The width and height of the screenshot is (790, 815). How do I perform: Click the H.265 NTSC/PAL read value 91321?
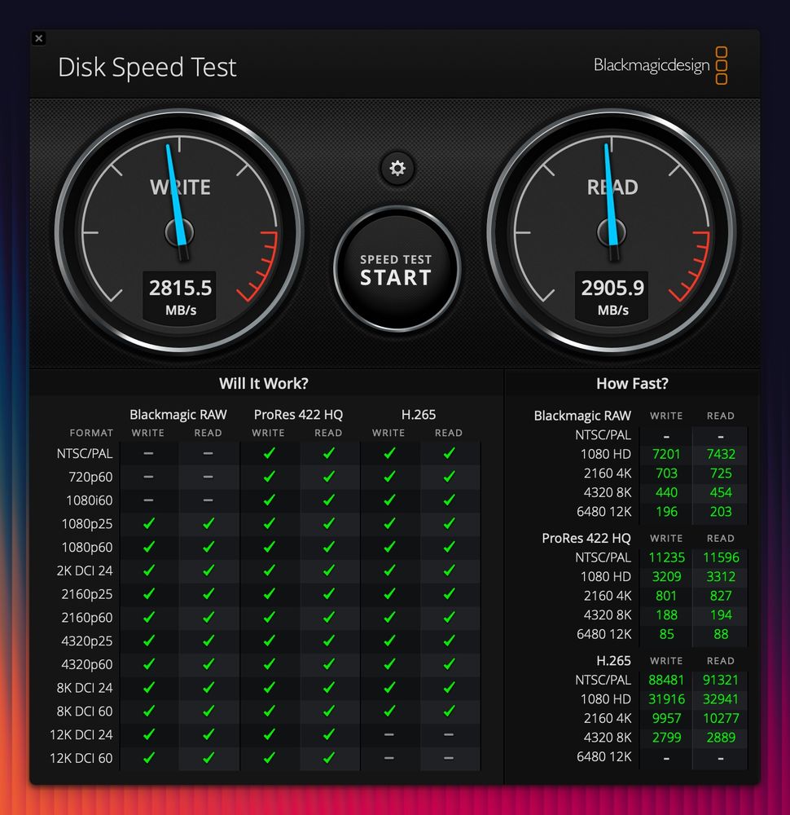coord(721,681)
